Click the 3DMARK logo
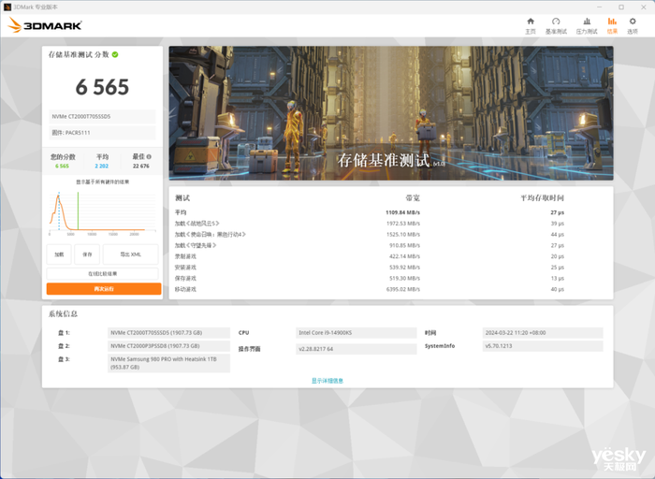The height and width of the screenshot is (479, 655). click(x=45, y=25)
